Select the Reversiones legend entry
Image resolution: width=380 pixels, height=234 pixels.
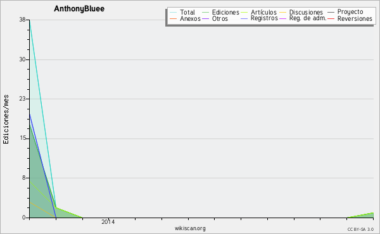pos(350,18)
